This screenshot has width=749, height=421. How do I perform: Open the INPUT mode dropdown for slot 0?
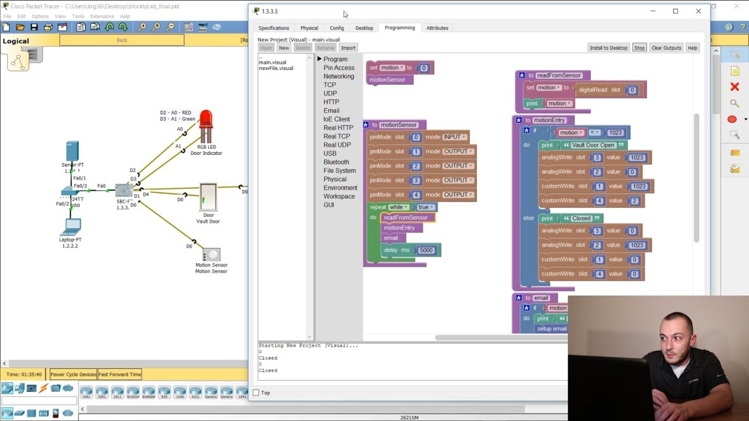point(455,137)
